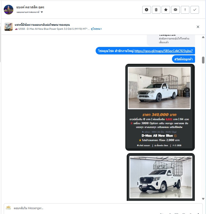This screenshot has height=214, width=206.
Task: Open the ดูโฆษณา link
Action: point(96,29)
